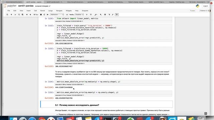Click inside code cell In [134]

[113, 82]
